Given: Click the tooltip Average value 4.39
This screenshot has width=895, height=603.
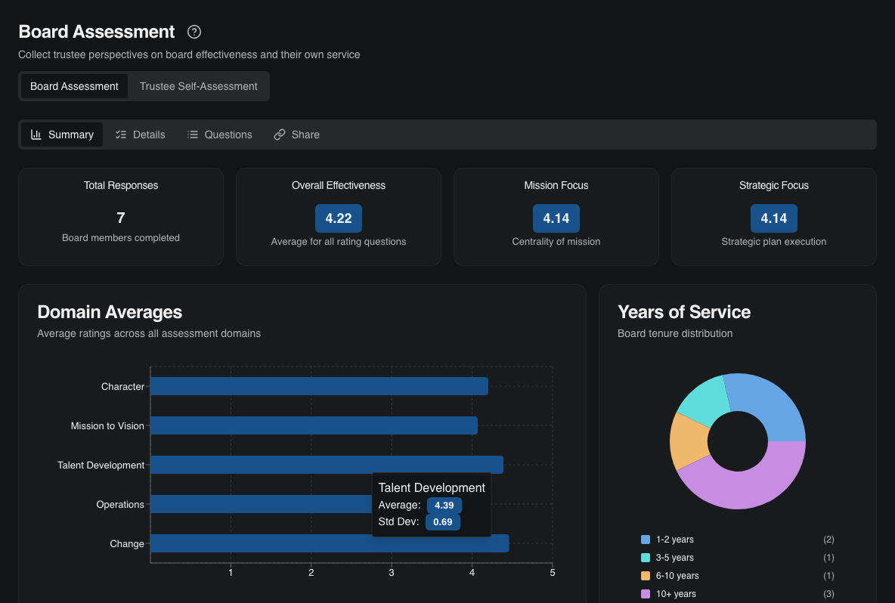Looking at the screenshot, I should click(x=444, y=506).
